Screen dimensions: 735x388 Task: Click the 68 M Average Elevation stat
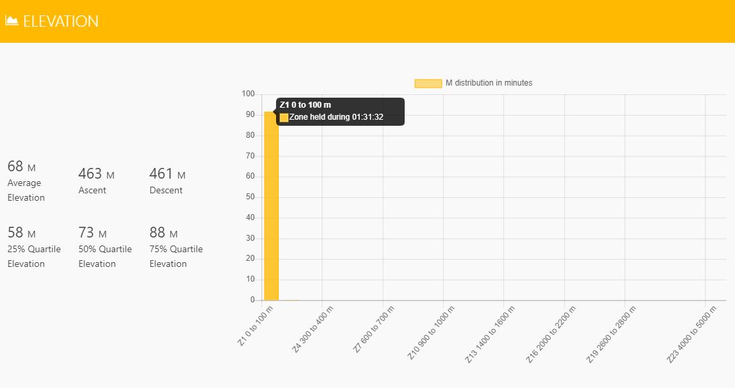point(26,181)
